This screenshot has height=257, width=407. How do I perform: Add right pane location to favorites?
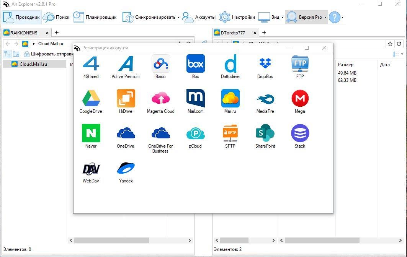click(390, 44)
